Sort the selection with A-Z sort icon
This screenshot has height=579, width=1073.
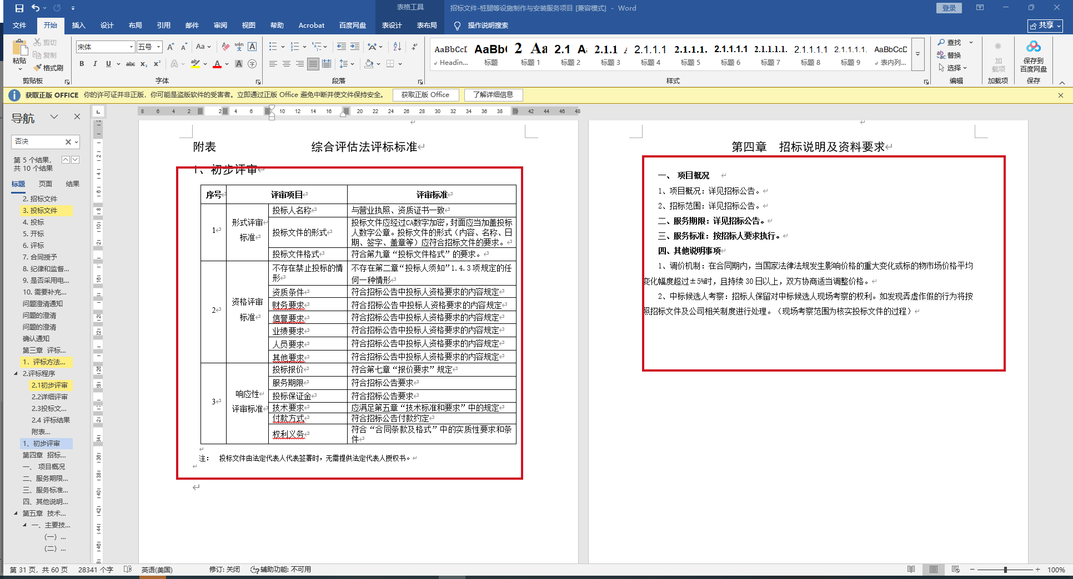(397, 47)
